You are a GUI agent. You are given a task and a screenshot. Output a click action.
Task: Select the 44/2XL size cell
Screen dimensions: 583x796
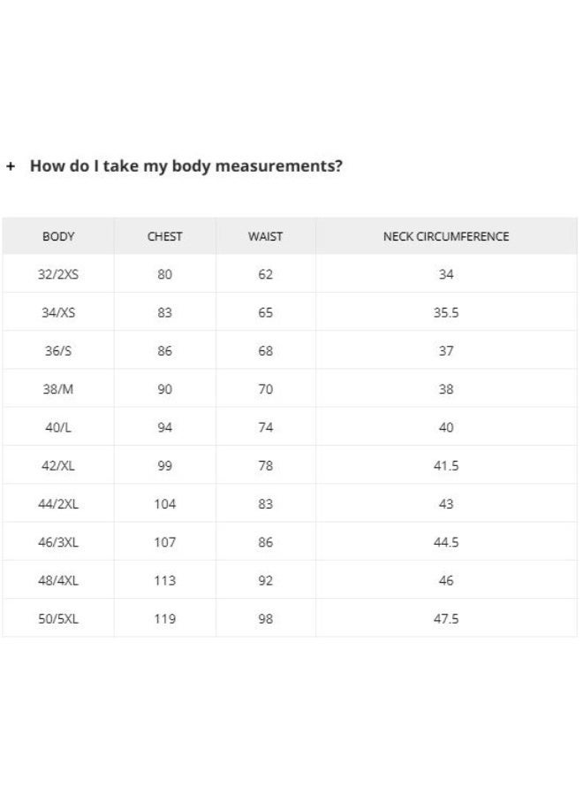pos(58,504)
